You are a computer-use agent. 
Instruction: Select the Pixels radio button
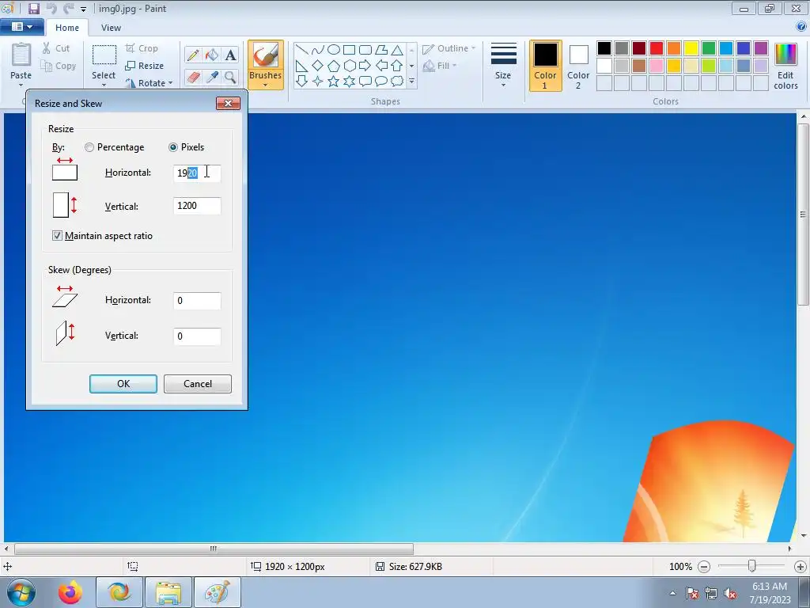click(x=173, y=147)
